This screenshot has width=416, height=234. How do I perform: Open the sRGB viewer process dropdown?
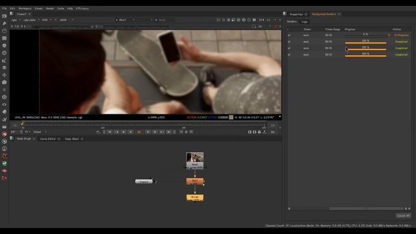pyautogui.click(x=66, y=20)
